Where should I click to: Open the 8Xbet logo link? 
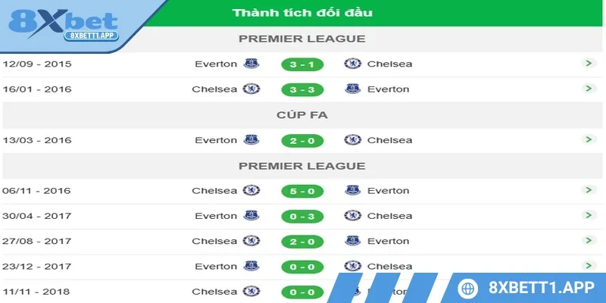pos(64,24)
